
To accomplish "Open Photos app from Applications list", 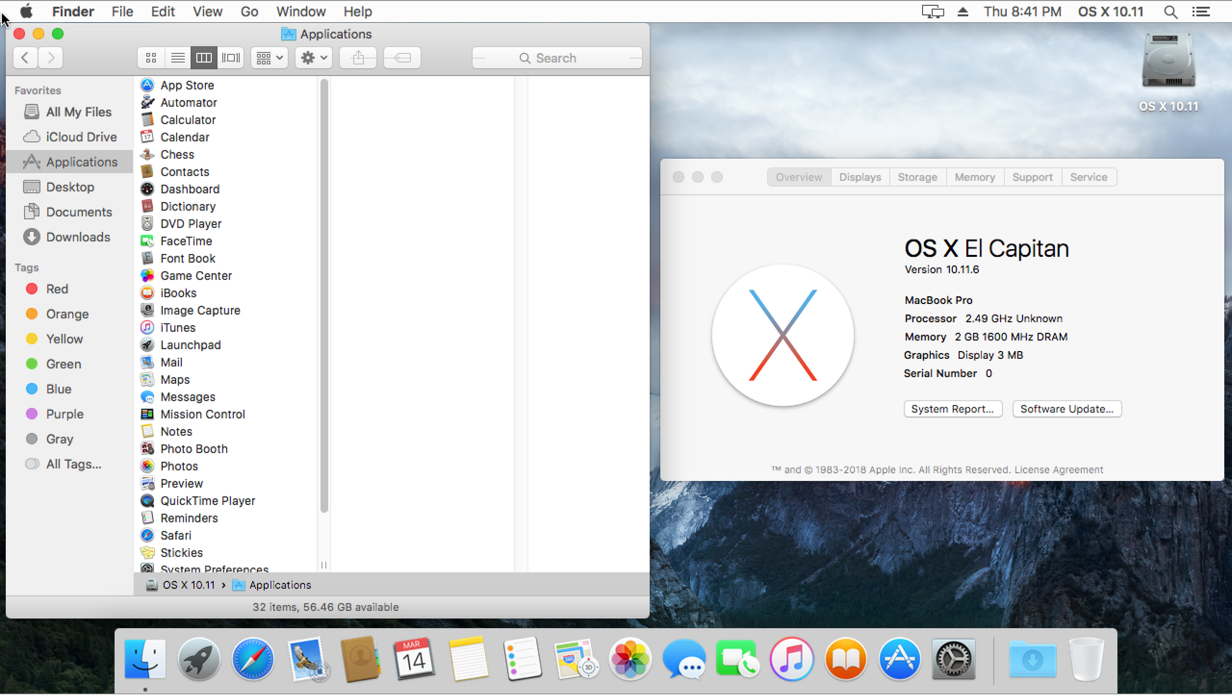I will (179, 466).
